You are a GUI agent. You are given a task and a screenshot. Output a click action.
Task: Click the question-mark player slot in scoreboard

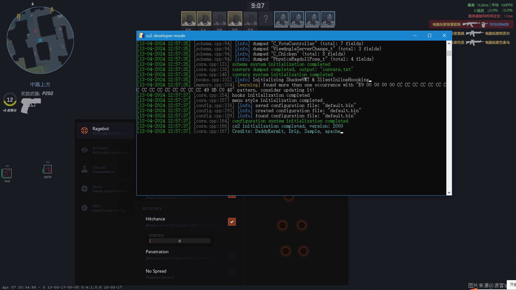(266, 19)
